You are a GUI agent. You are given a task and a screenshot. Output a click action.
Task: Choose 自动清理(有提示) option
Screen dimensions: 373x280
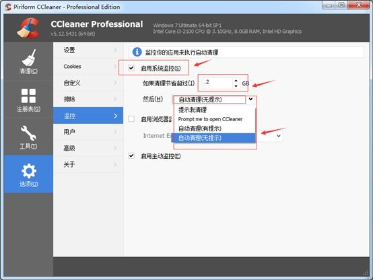click(x=213, y=129)
